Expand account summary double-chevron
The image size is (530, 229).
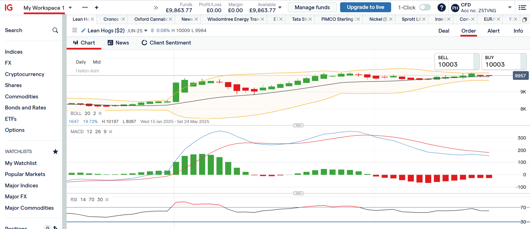click(156, 8)
